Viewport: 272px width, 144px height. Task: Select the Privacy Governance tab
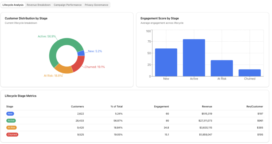pos(96,5)
